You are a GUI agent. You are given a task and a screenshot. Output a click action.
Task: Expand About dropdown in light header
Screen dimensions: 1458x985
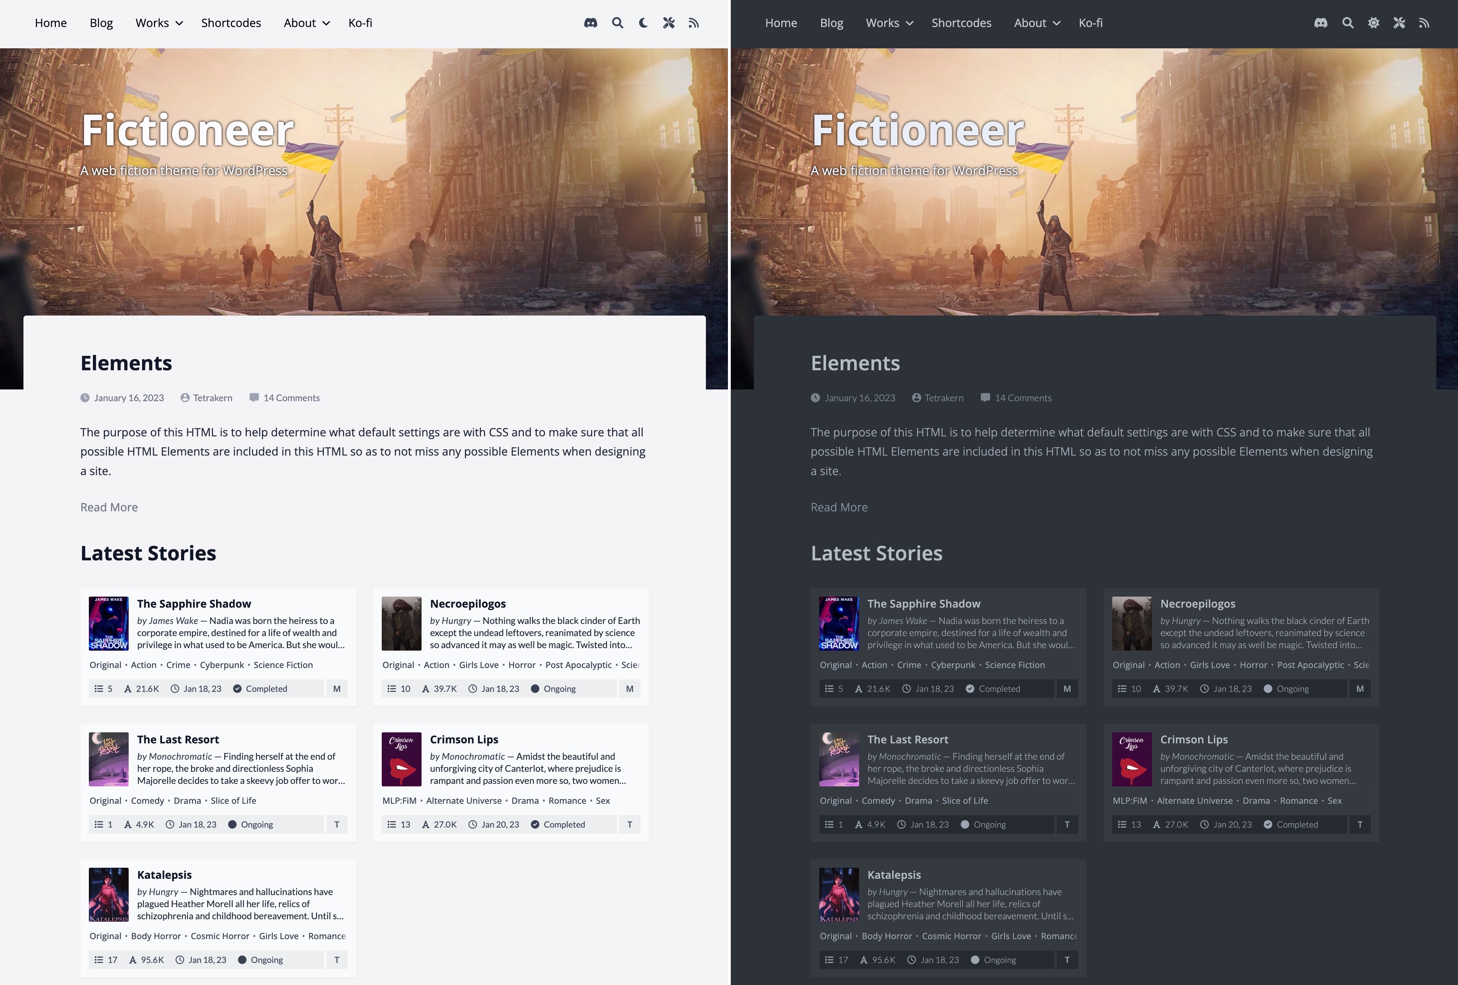pos(306,23)
